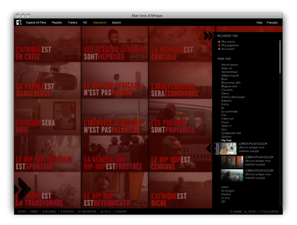This screenshot has height=225, width=297.
Task: Select the Plus populaire radio option
Action: [219, 45]
